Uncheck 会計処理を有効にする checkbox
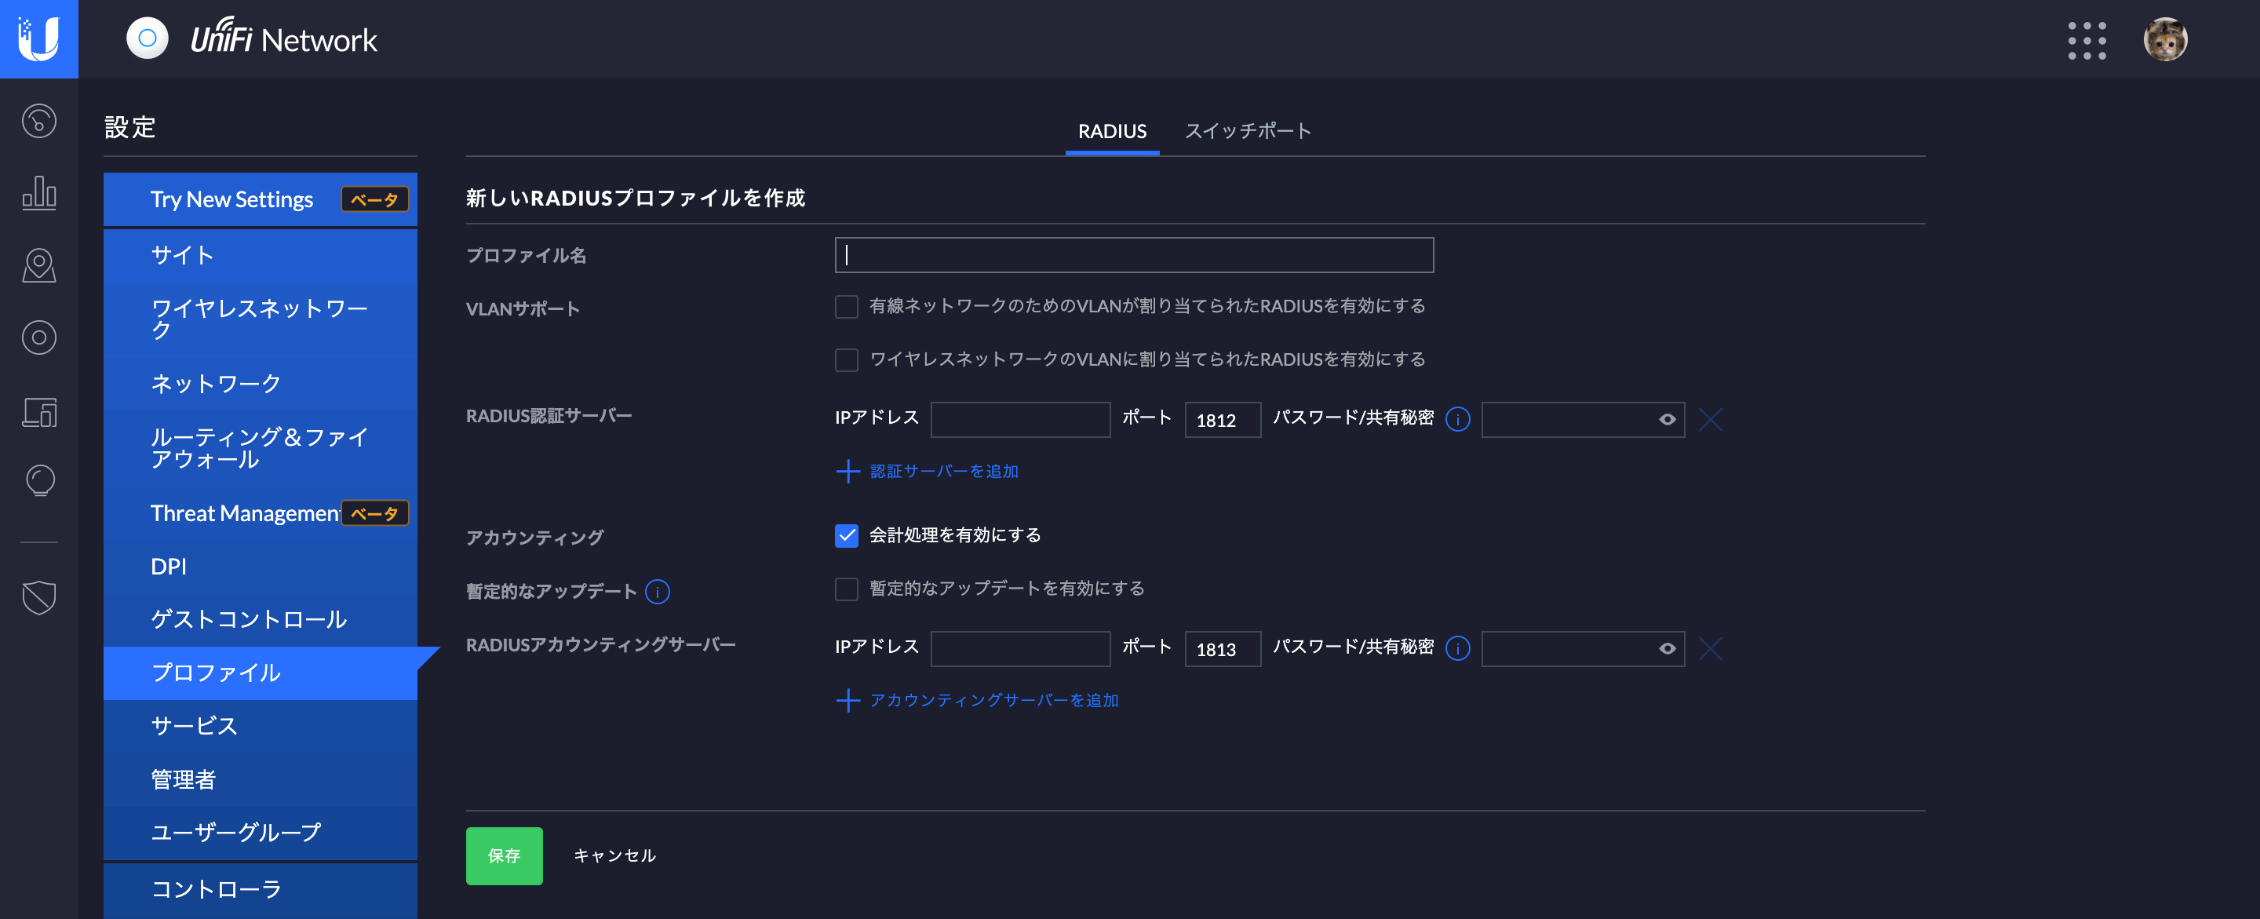 point(846,535)
